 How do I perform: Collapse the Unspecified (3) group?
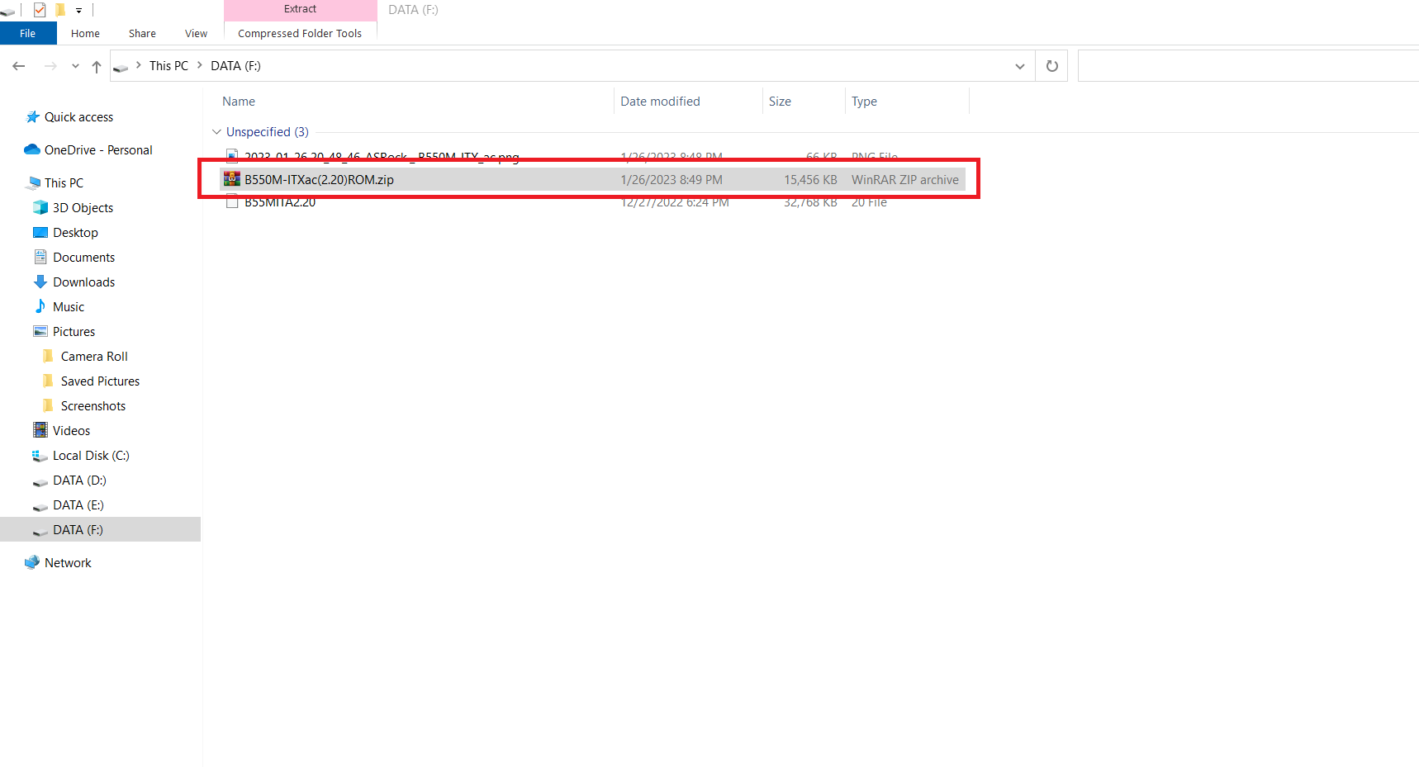click(216, 132)
